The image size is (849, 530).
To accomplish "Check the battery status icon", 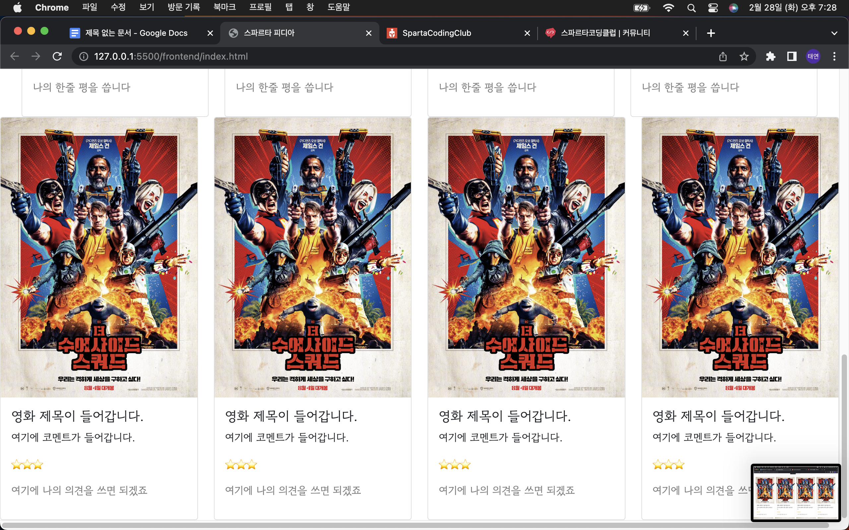I will coord(642,8).
